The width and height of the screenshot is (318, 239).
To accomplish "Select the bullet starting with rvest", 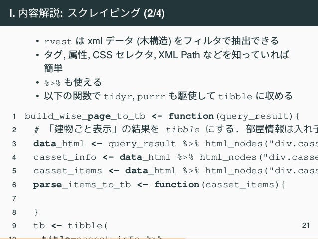I will (x=161, y=41).
